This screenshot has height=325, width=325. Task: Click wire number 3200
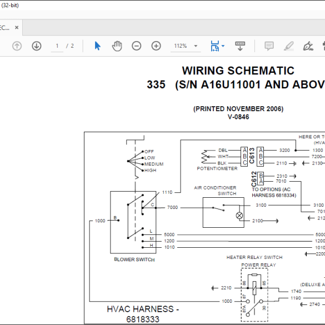pyautogui.click(x=284, y=150)
